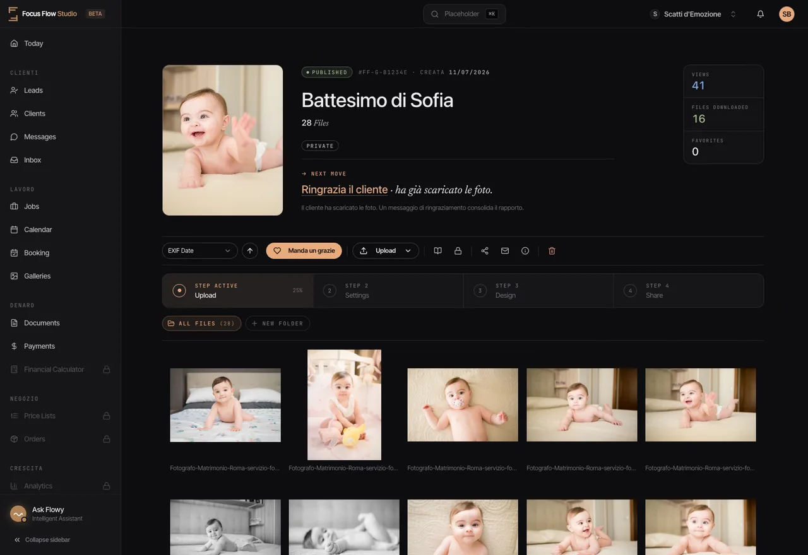Click the Financial Calculator lock icon
The image size is (808, 555).
pyautogui.click(x=107, y=370)
